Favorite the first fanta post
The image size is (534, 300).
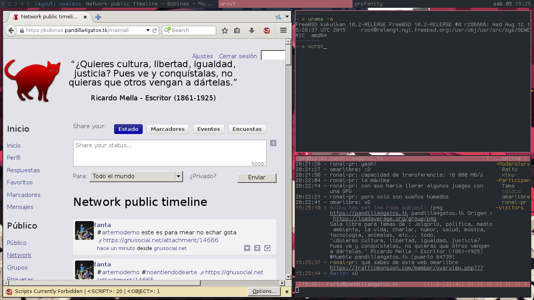[x=247, y=248]
